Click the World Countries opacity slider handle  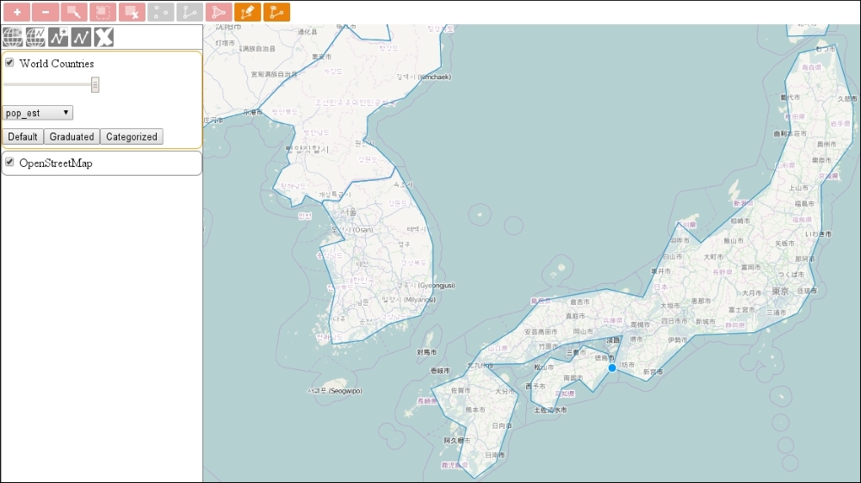point(96,84)
